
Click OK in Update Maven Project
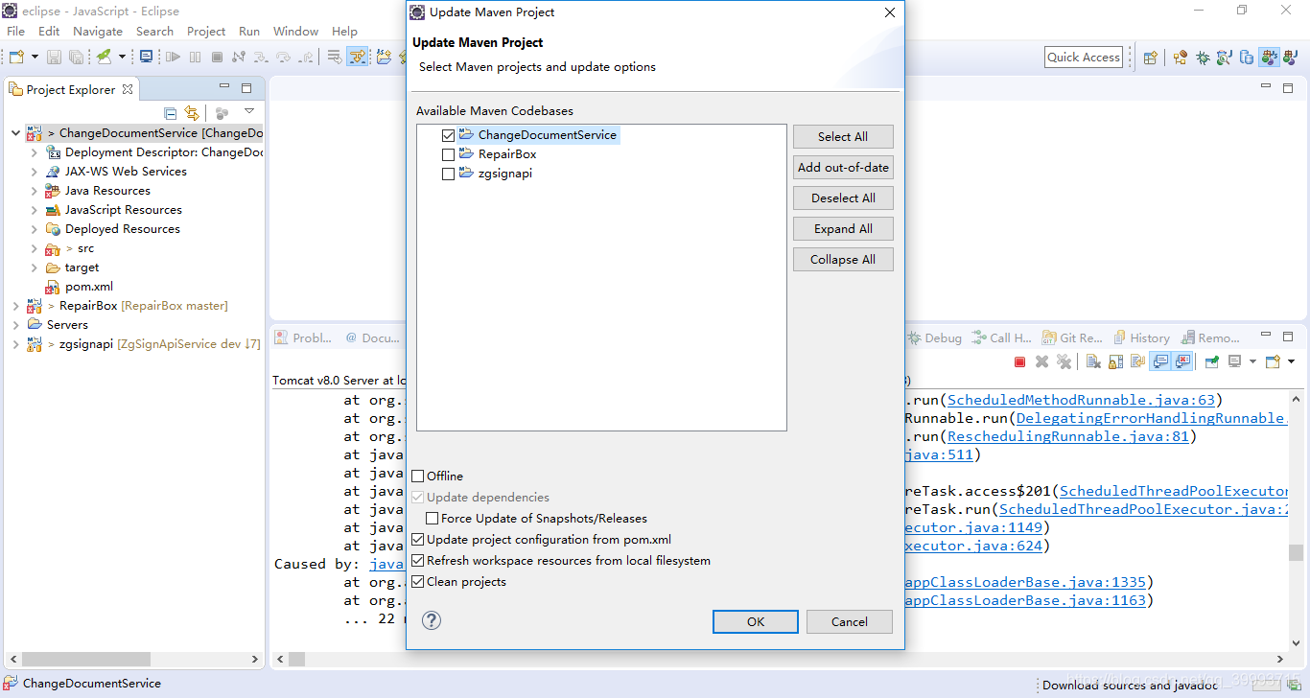tap(756, 621)
